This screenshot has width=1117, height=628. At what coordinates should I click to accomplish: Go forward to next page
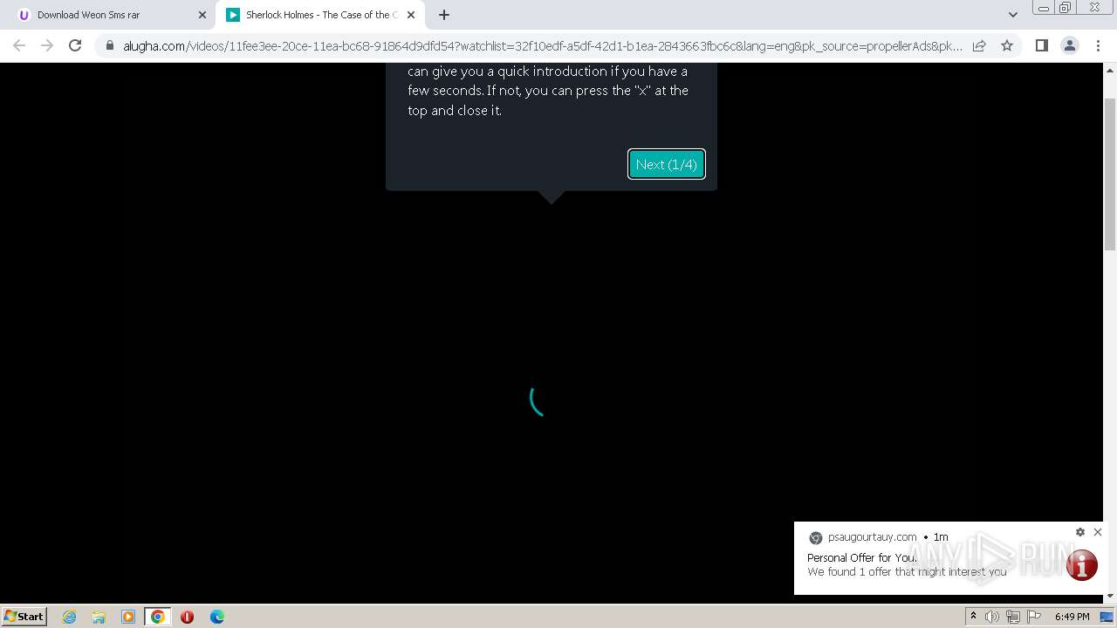coord(47,45)
